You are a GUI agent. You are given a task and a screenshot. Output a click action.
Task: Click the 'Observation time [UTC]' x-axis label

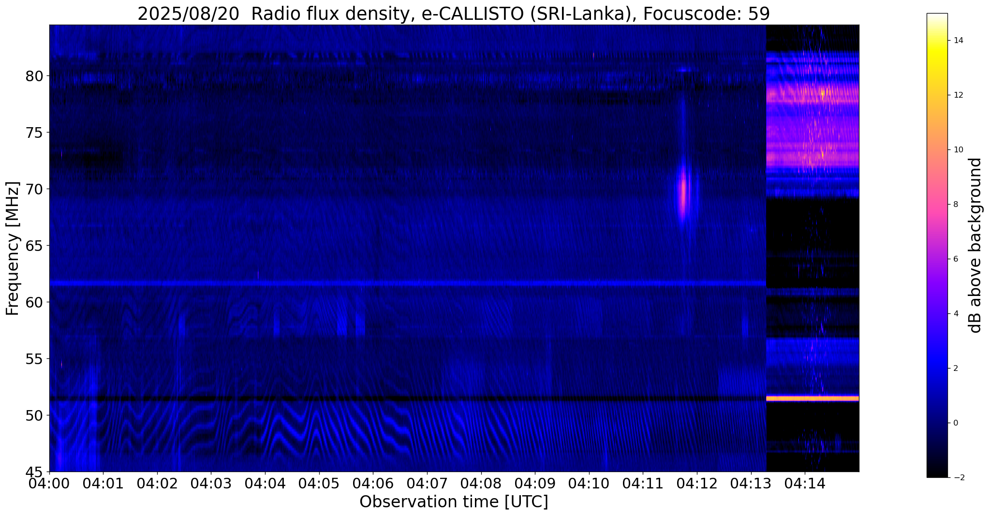[x=454, y=502]
